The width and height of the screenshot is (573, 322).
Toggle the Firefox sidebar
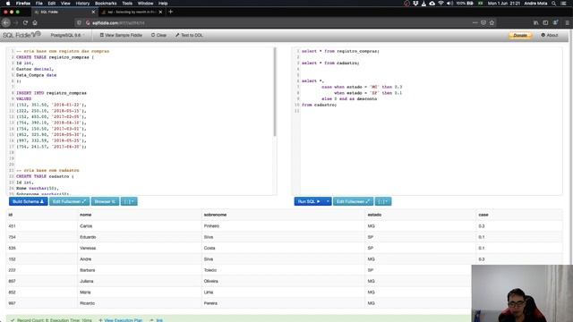(x=545, y=22)
